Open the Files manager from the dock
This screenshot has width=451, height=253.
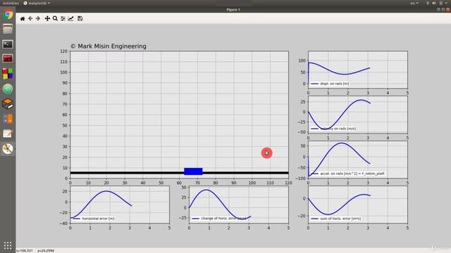coord(8,29)
